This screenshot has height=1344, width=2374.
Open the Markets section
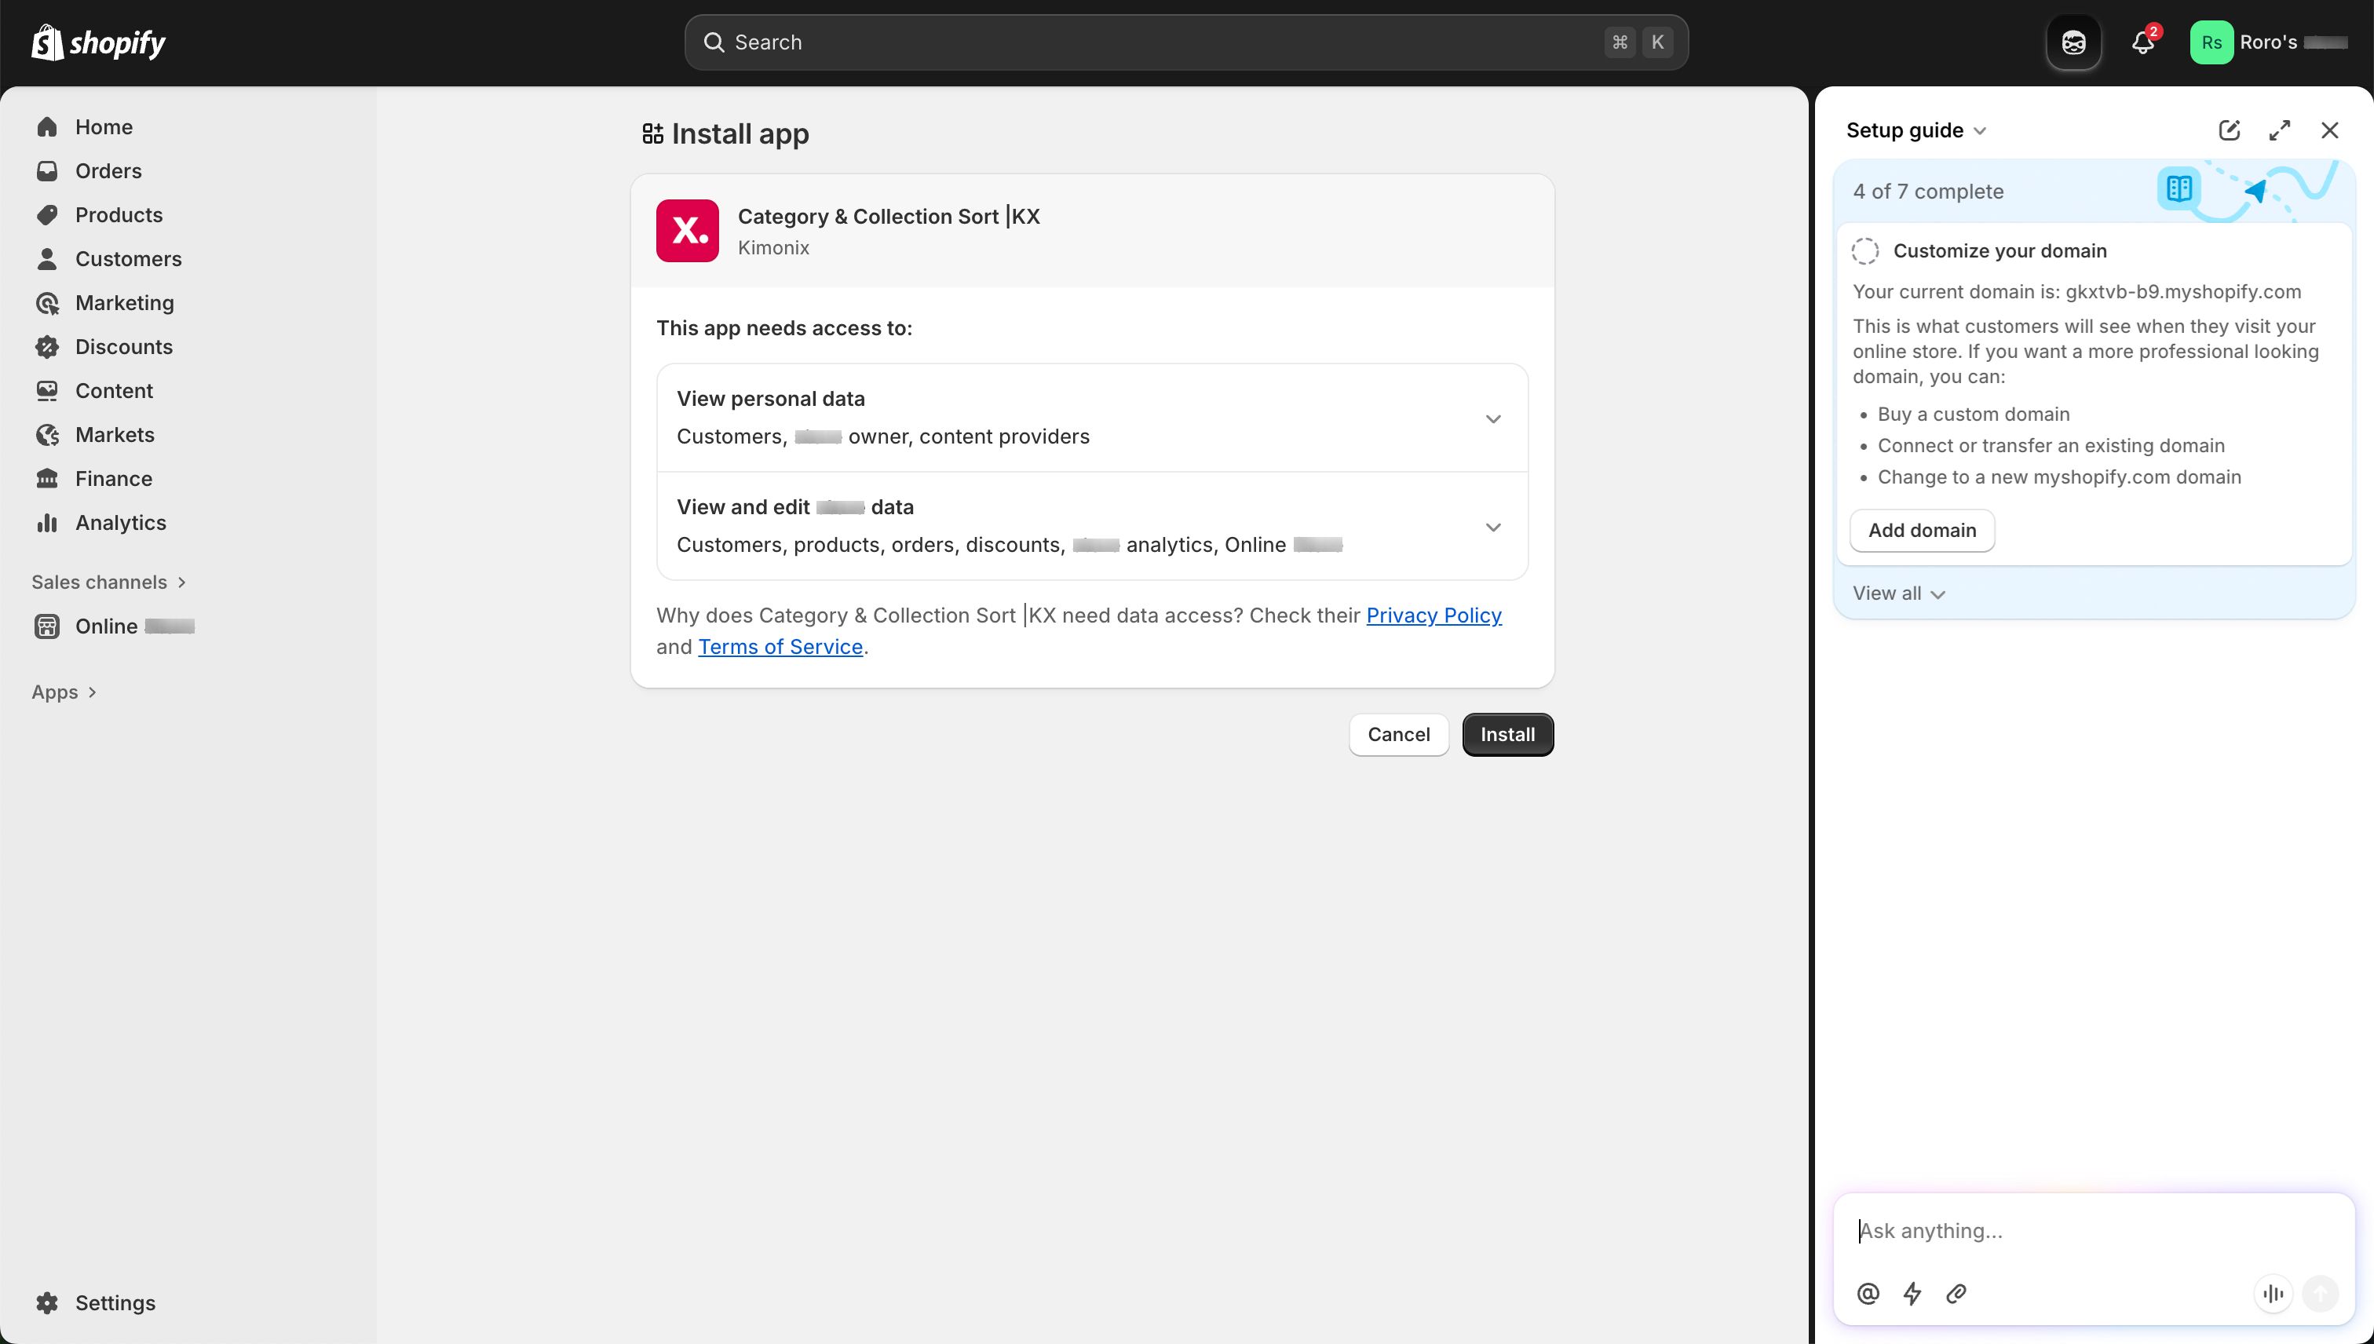coord(115,434)
